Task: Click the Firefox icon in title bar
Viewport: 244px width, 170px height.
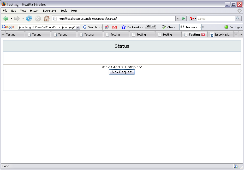Action: [4, 4]
